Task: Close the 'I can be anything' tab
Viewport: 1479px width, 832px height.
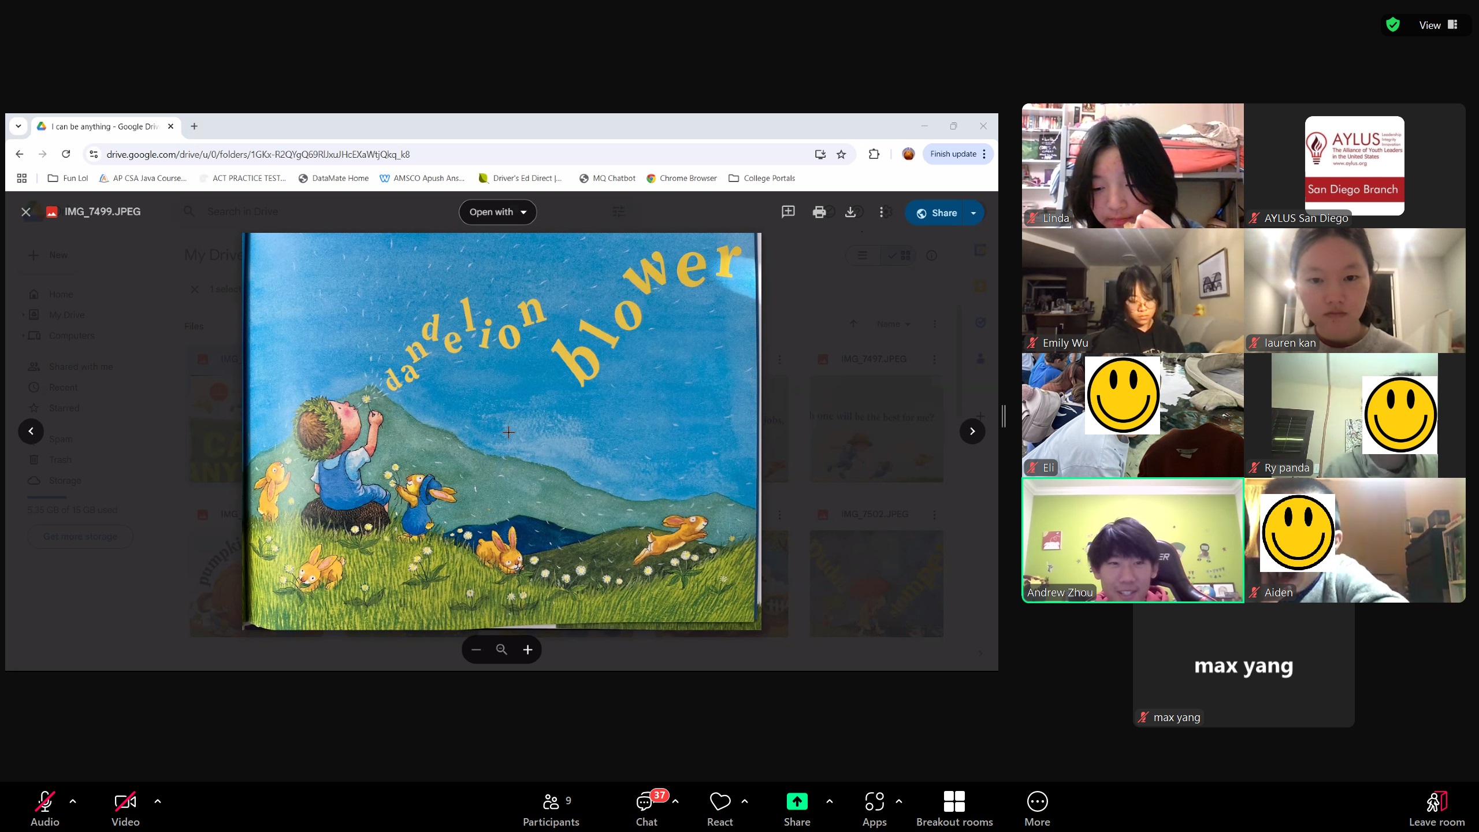Action: (170, 127)
